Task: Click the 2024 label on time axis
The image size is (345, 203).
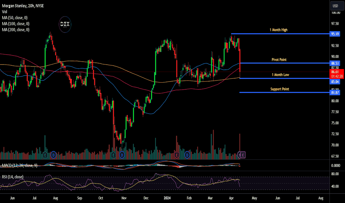Action: (x=167, y=198)
